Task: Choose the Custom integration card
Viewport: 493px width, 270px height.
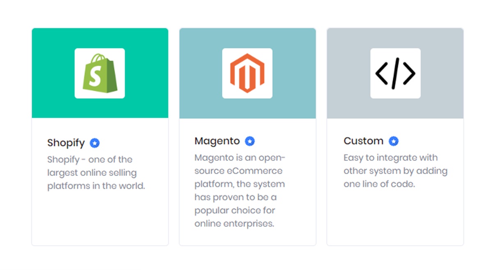Action: [x=395, y=137]
